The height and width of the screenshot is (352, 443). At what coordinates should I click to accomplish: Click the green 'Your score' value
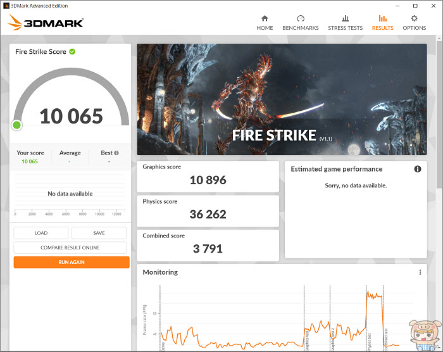click(x=30, y=161)
